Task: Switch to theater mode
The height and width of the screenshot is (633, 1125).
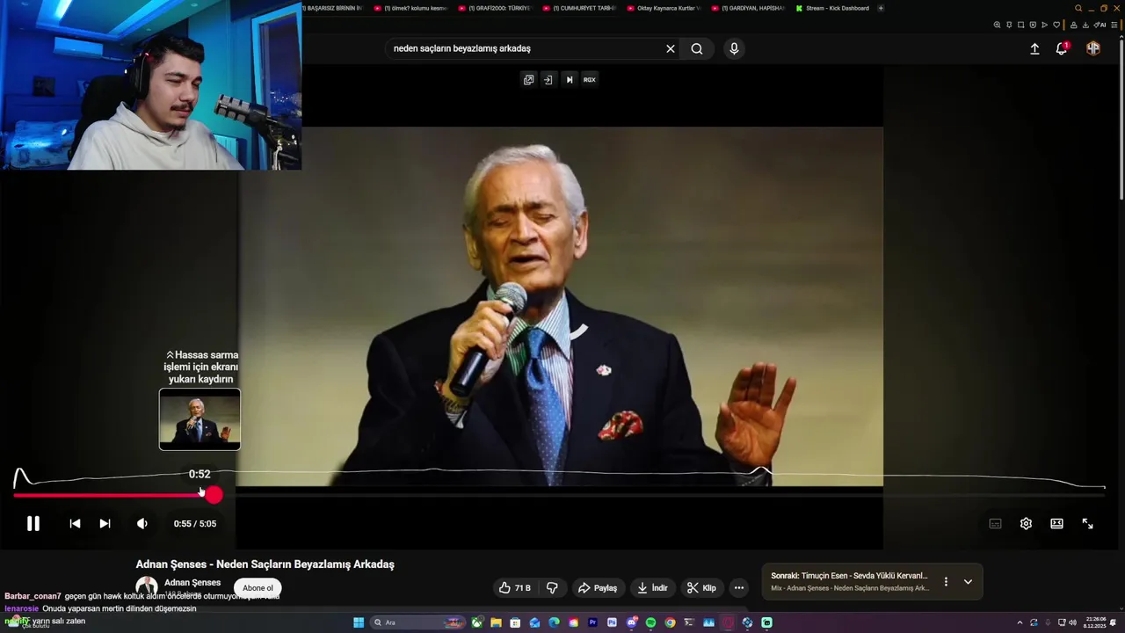Action: (1056, 524)
